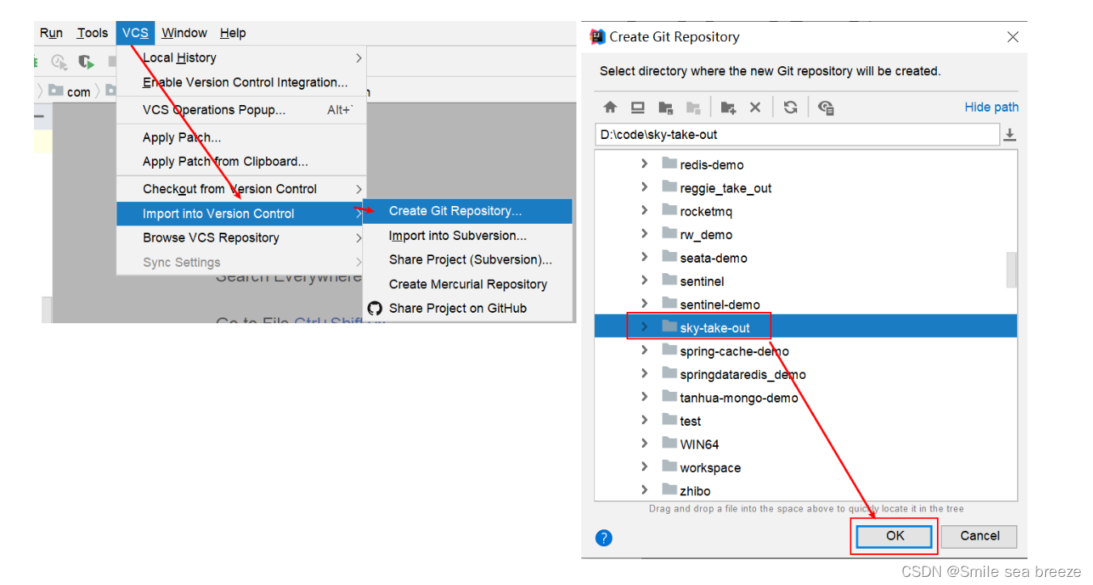Expand the reggie_take_out folder

644,187
